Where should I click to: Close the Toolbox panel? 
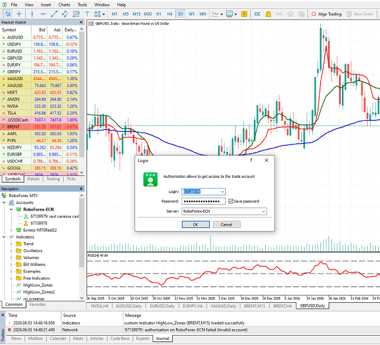point(3,315)
